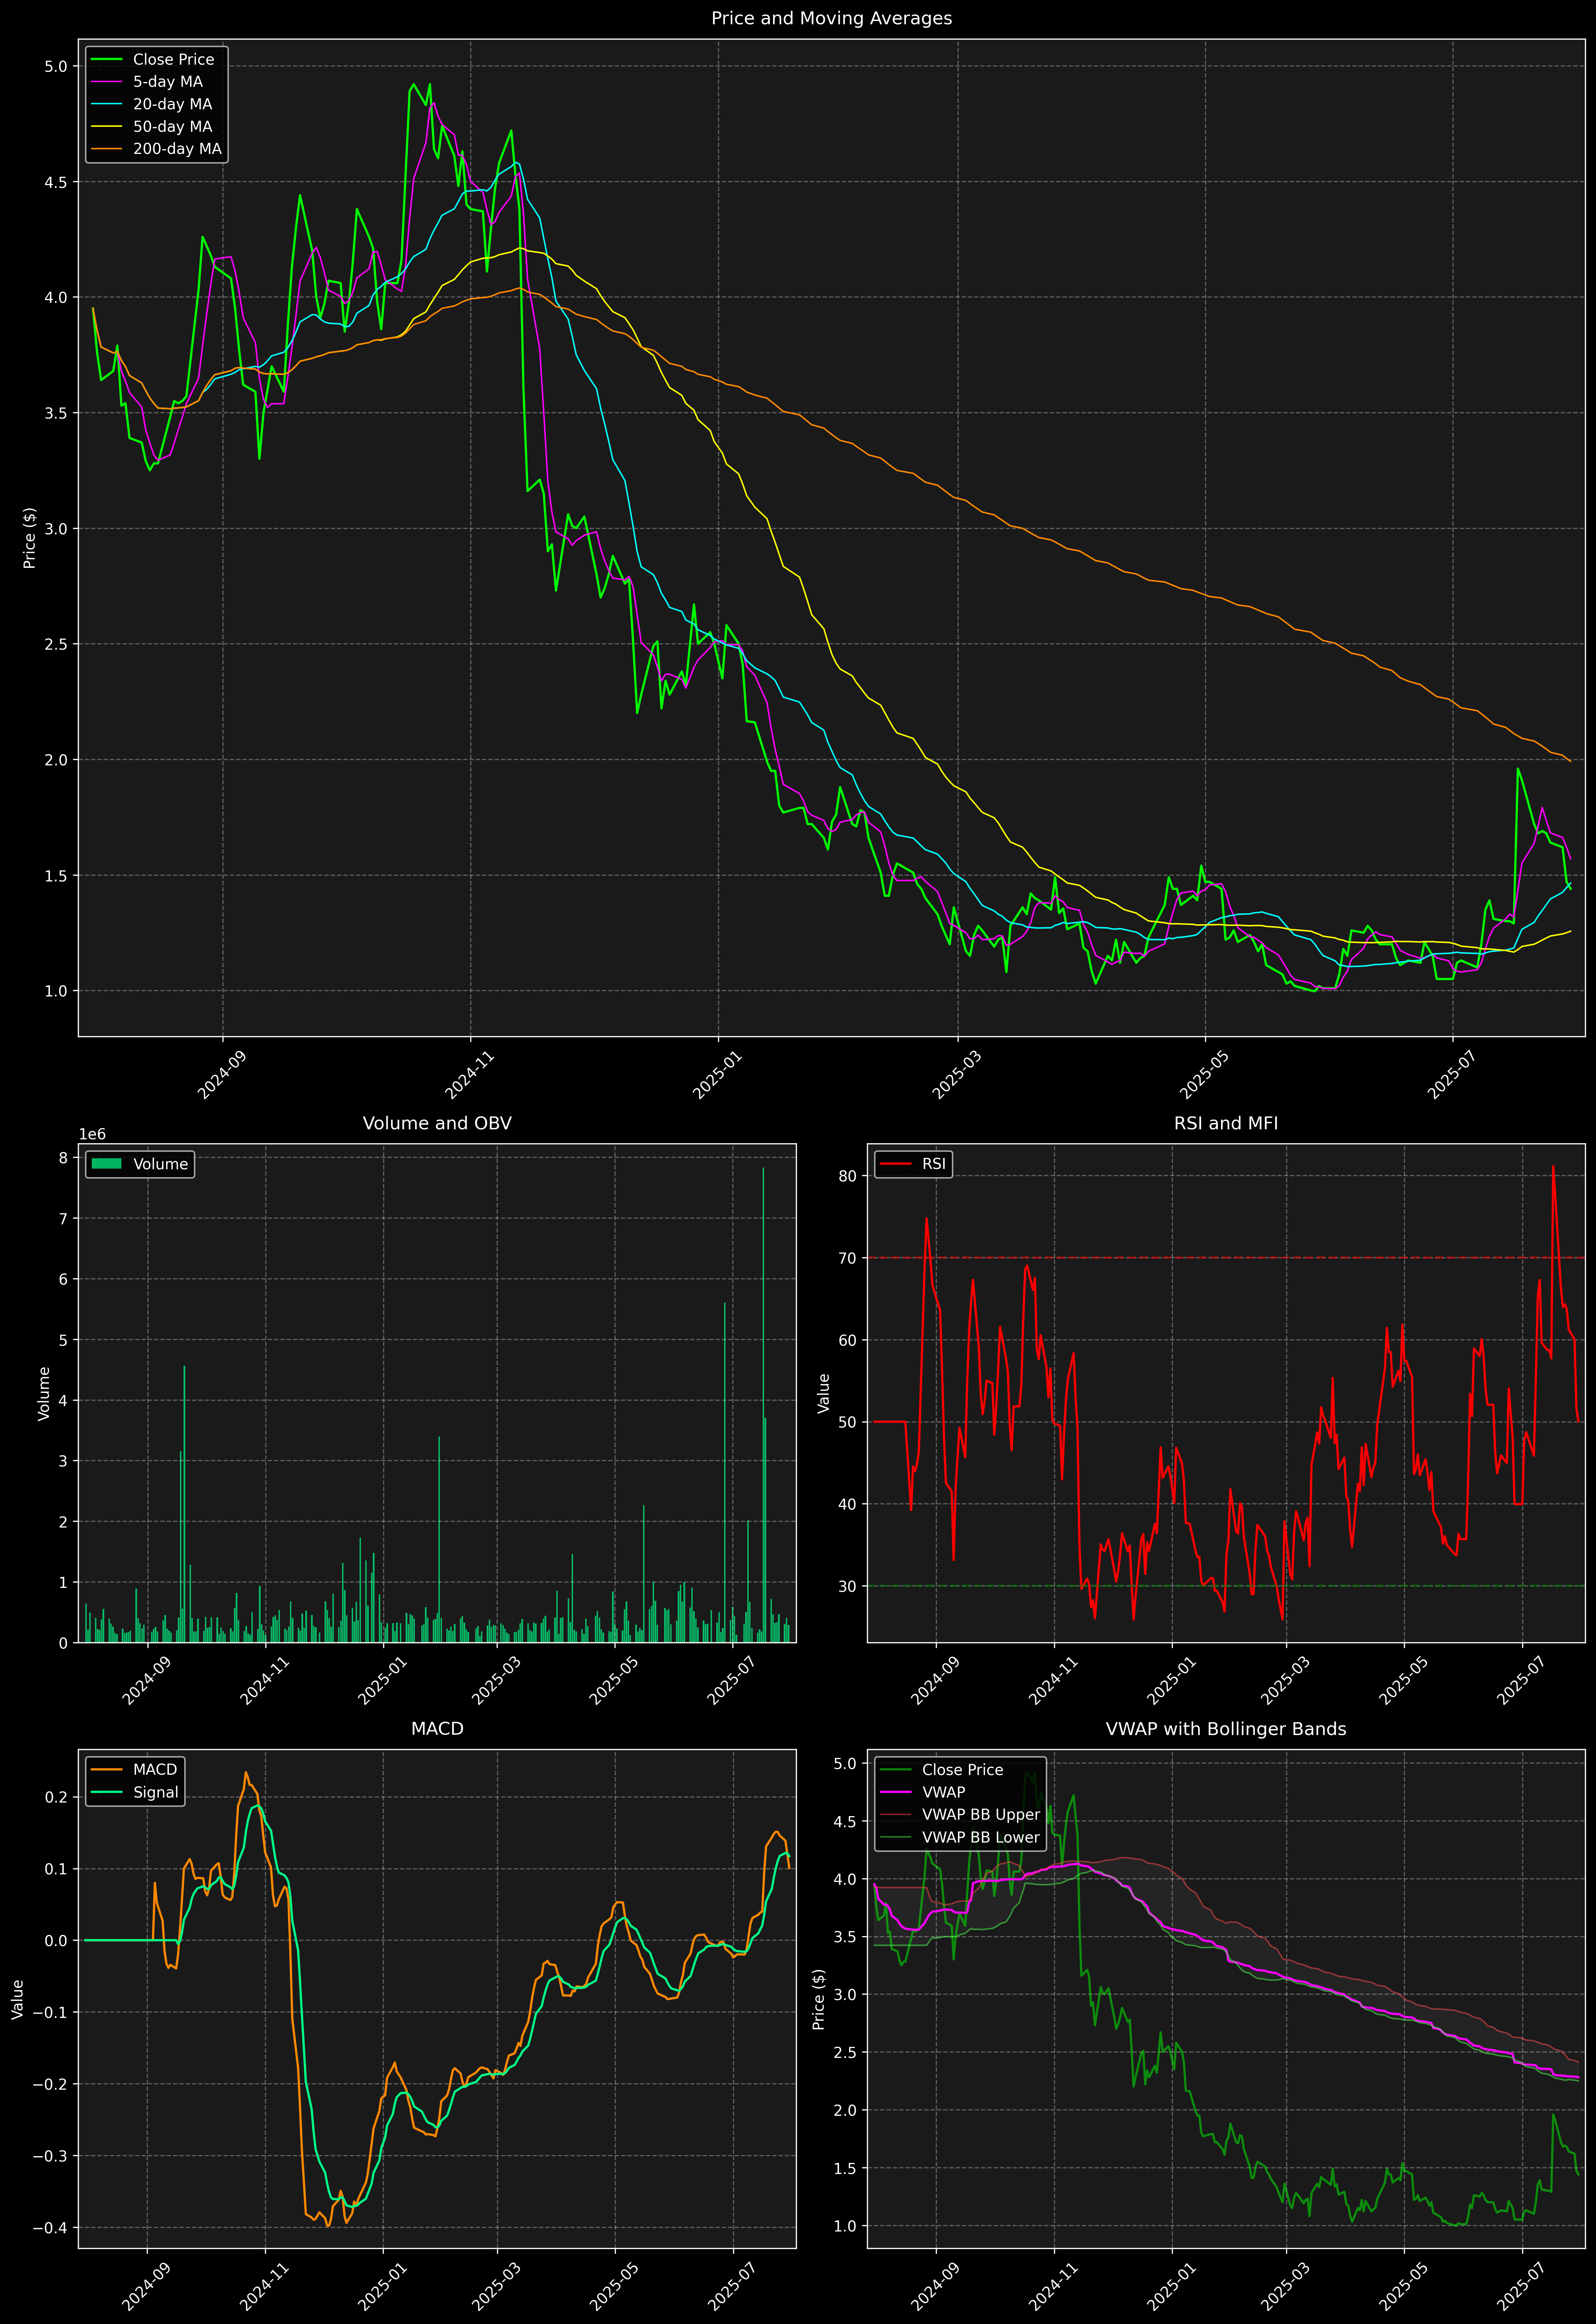Click the tallest volume bar near 2025-07
The image size is (1596, 2324).
tap(763, 1405)
